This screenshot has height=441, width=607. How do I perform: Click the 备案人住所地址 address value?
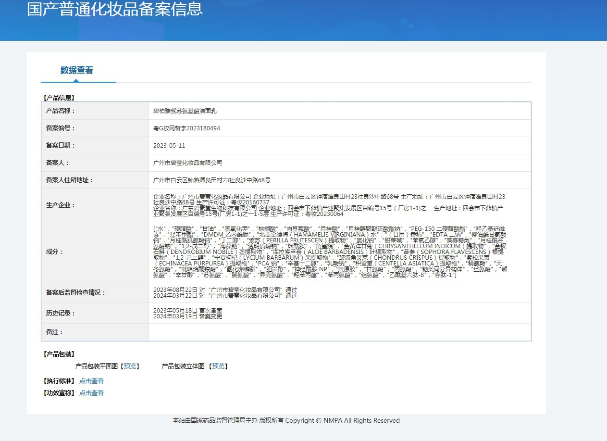pyautogui.click(x=211, y=180)
